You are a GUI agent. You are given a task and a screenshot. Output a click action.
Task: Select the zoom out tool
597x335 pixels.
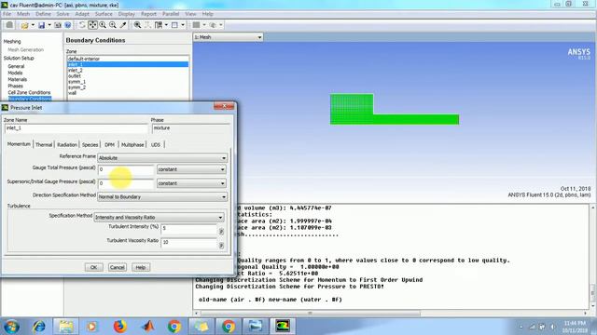click(113, 25)
